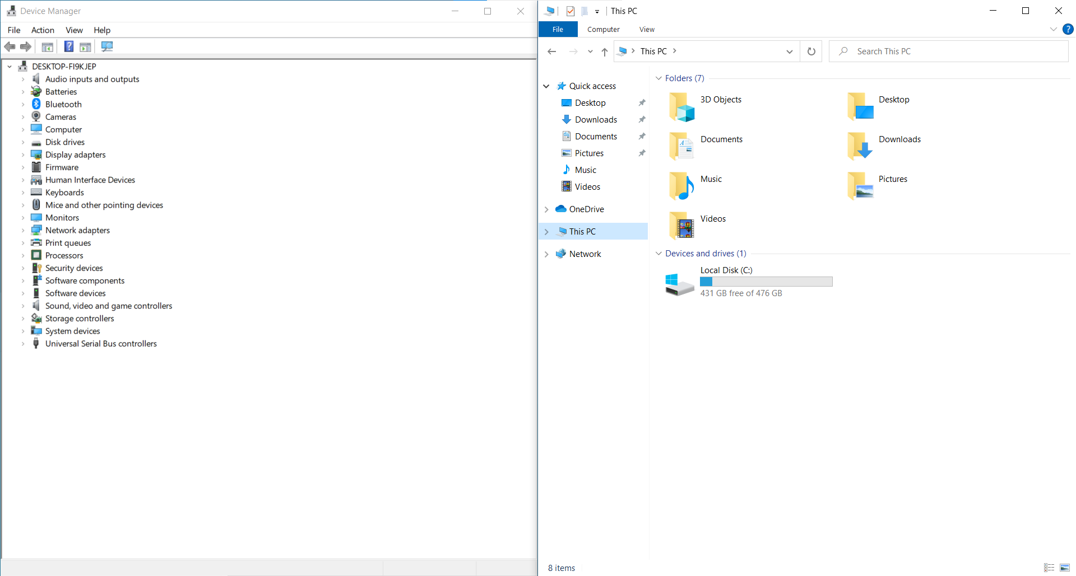This screenshot has height=576, width=1076.
Task: Open the address bar history dropdown
Action: (x=789, y=51)
